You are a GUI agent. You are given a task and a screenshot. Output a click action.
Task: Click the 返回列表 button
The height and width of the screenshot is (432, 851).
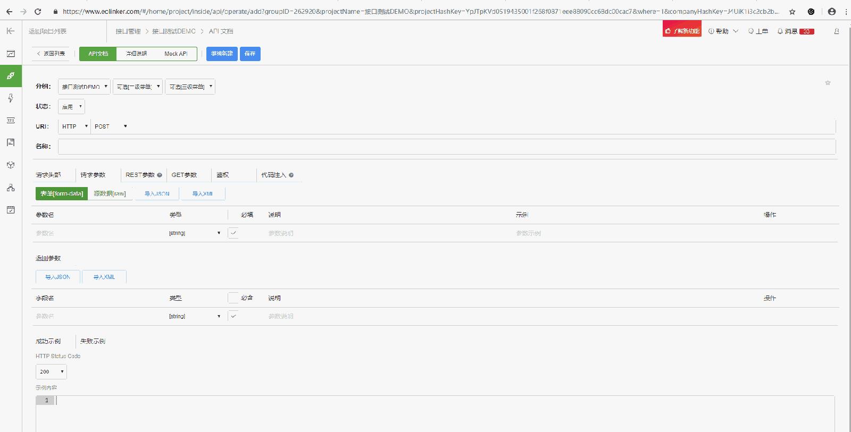pyautogui.click(x=51, y=54)
